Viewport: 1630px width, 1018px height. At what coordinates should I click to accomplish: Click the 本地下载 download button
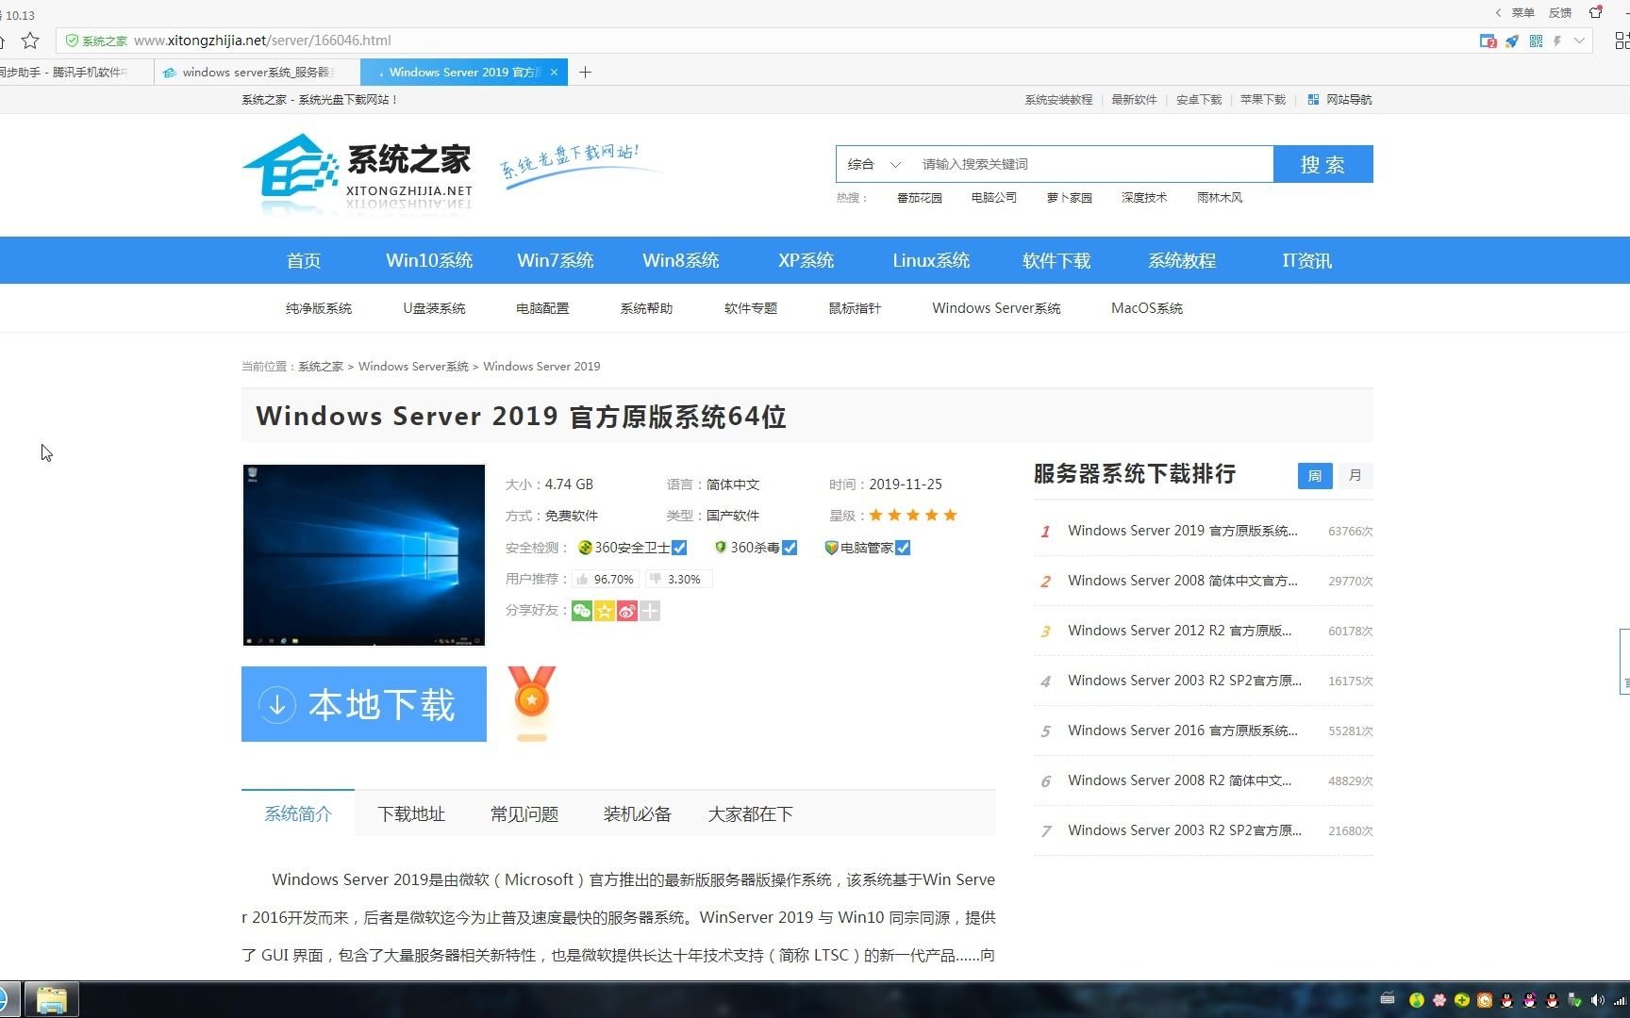tap(364, 704)
